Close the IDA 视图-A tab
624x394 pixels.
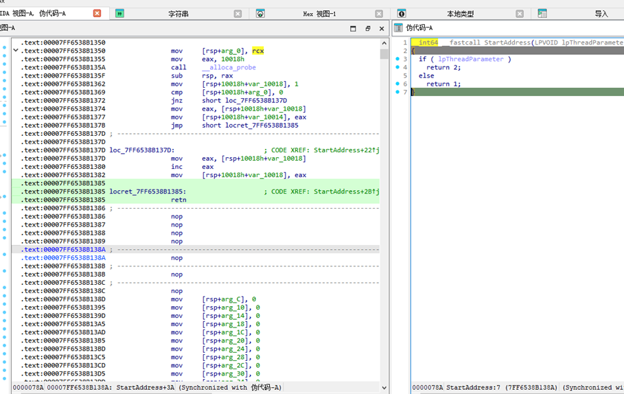tap(97, 14)
